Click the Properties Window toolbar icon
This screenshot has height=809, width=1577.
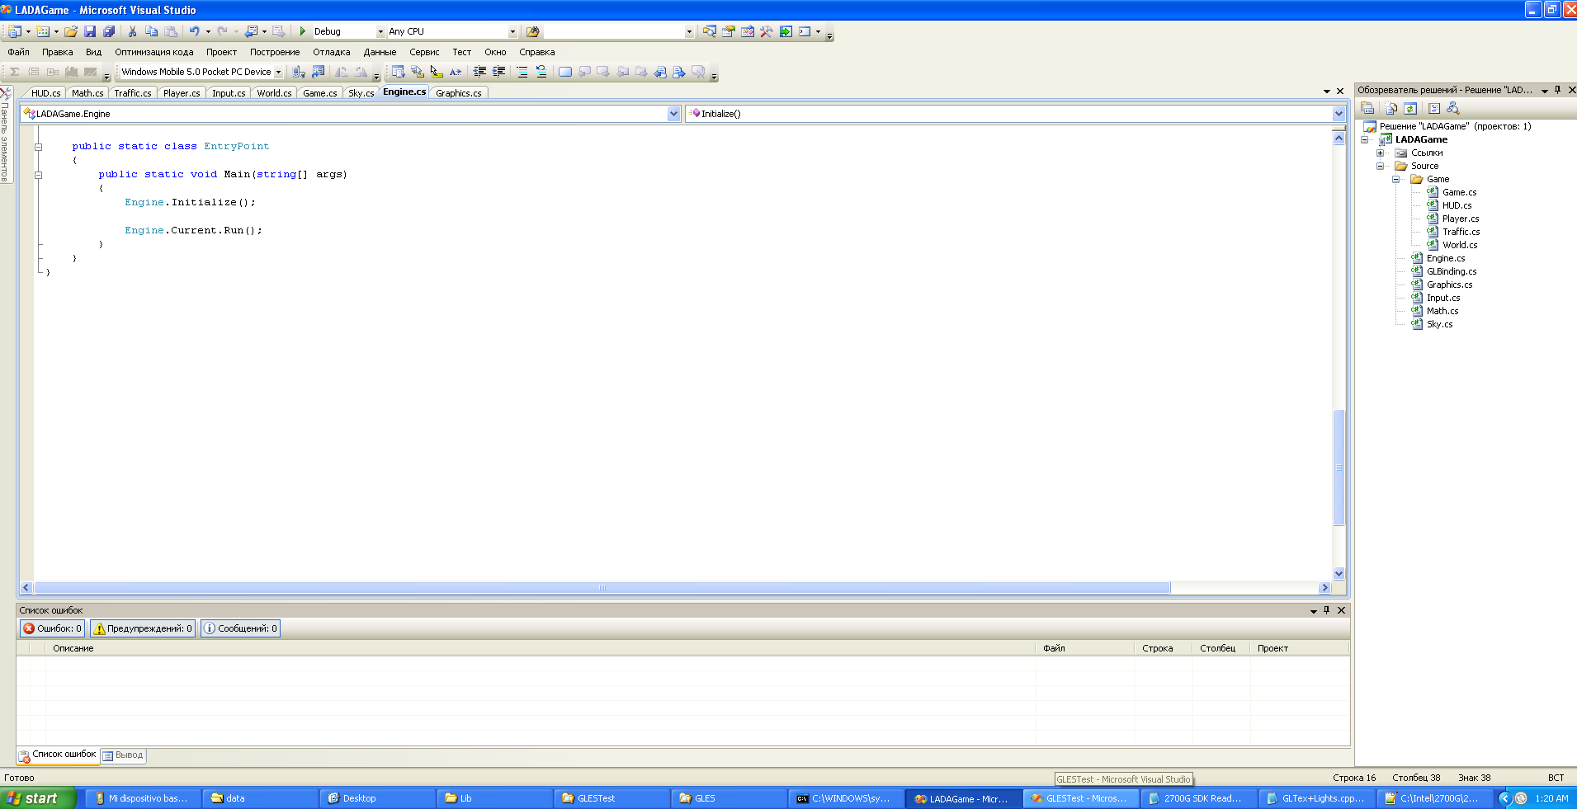[x=729, y=31]
